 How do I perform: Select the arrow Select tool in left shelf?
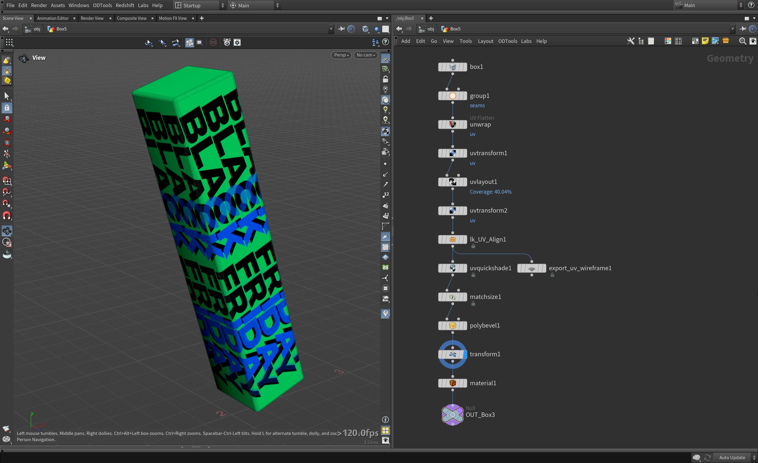click(7, 96)
